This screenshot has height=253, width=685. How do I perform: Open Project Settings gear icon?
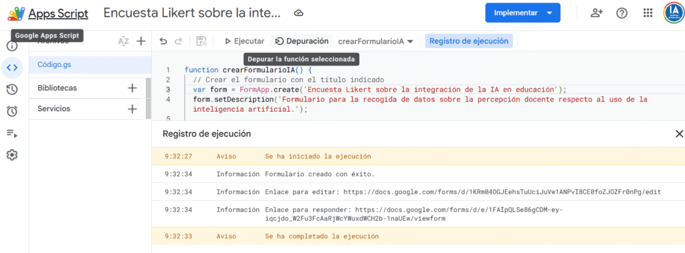click(12, 155)
